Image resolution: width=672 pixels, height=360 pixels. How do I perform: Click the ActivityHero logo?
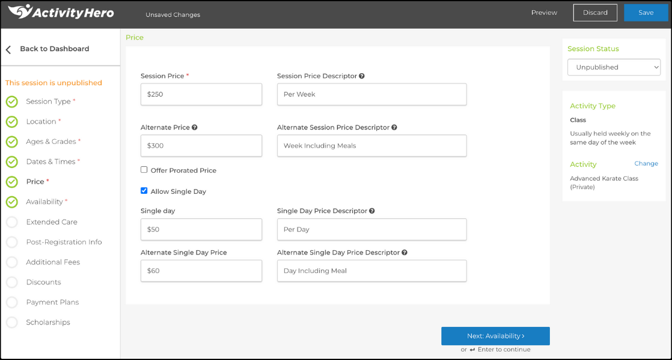tap(61, 12)
